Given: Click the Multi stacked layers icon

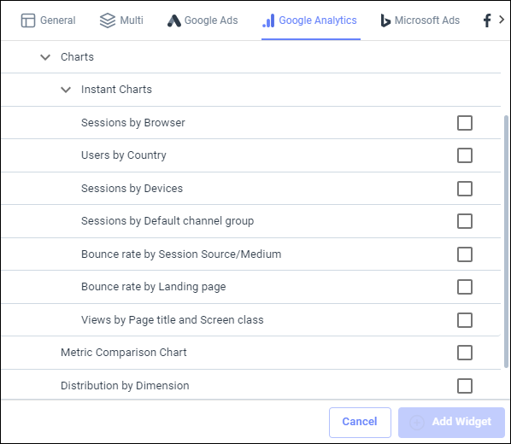Looking at the screenshot, I should point(107,20).
